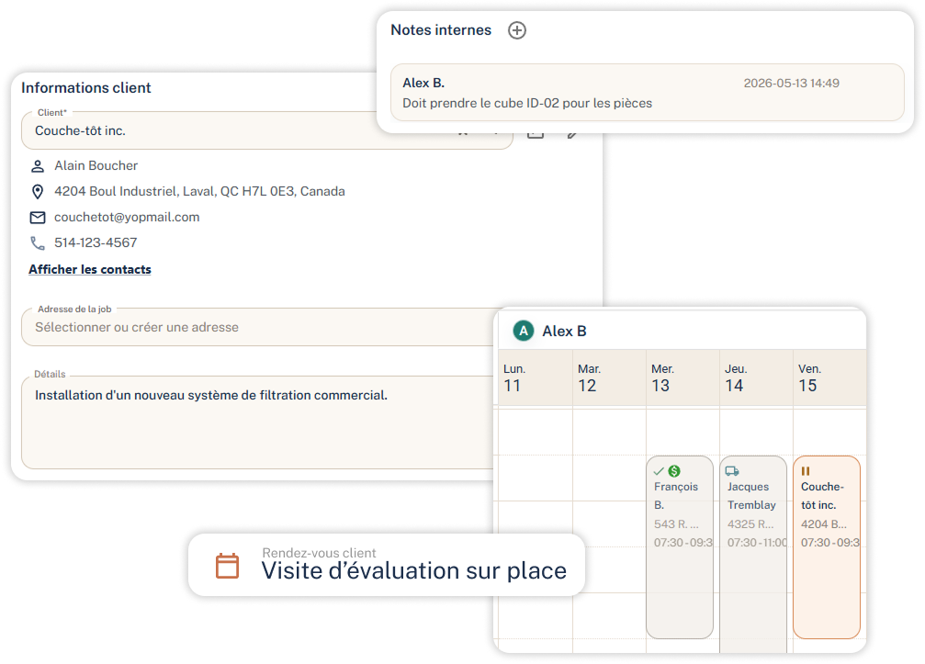Click the Adresse de la job field
The height and width of the screenshot is (664, 925).
coord(257,327)
